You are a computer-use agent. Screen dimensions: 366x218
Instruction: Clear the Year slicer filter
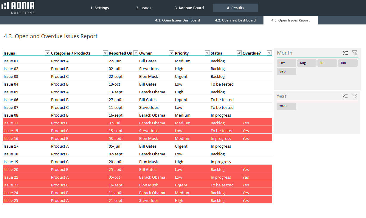[355, 96]
